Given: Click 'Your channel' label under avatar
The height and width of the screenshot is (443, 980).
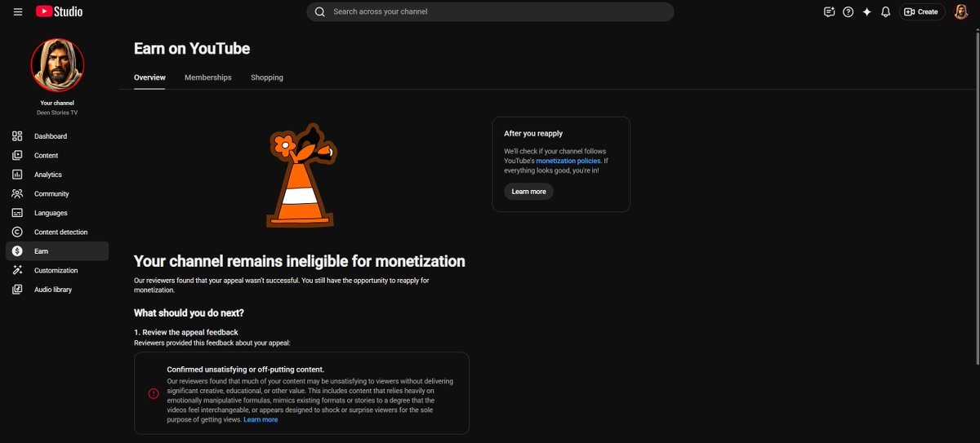Looking at the screenshot, I should click(x=57, y=103).
